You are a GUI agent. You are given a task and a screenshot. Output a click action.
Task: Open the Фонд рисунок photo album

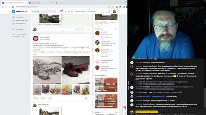pos(106,101)
